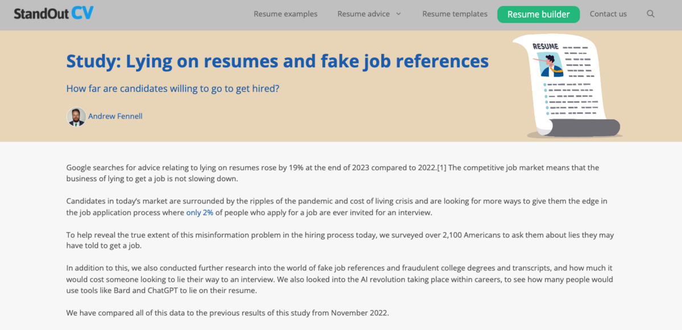
Task: Click the StandOut CV logo
Action: (54, 14)
